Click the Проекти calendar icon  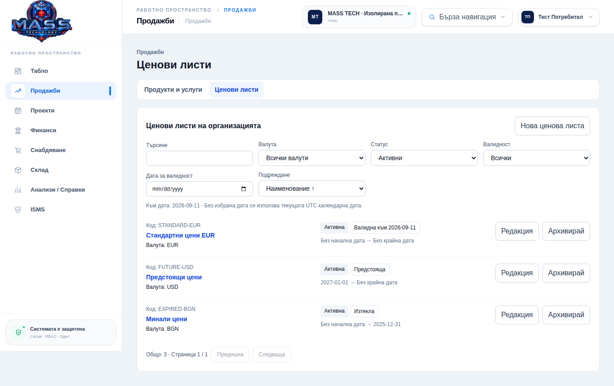18,111
